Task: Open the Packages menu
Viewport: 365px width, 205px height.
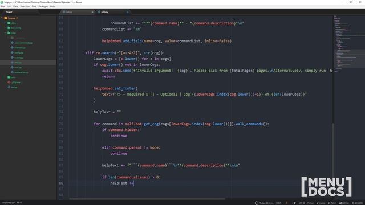Action: tap(43, 6)
